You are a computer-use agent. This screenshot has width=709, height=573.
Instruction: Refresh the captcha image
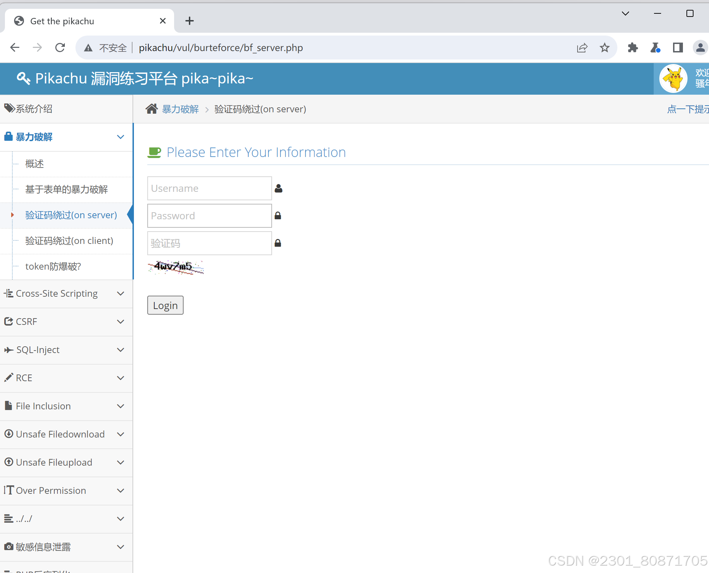pos(175,267)
